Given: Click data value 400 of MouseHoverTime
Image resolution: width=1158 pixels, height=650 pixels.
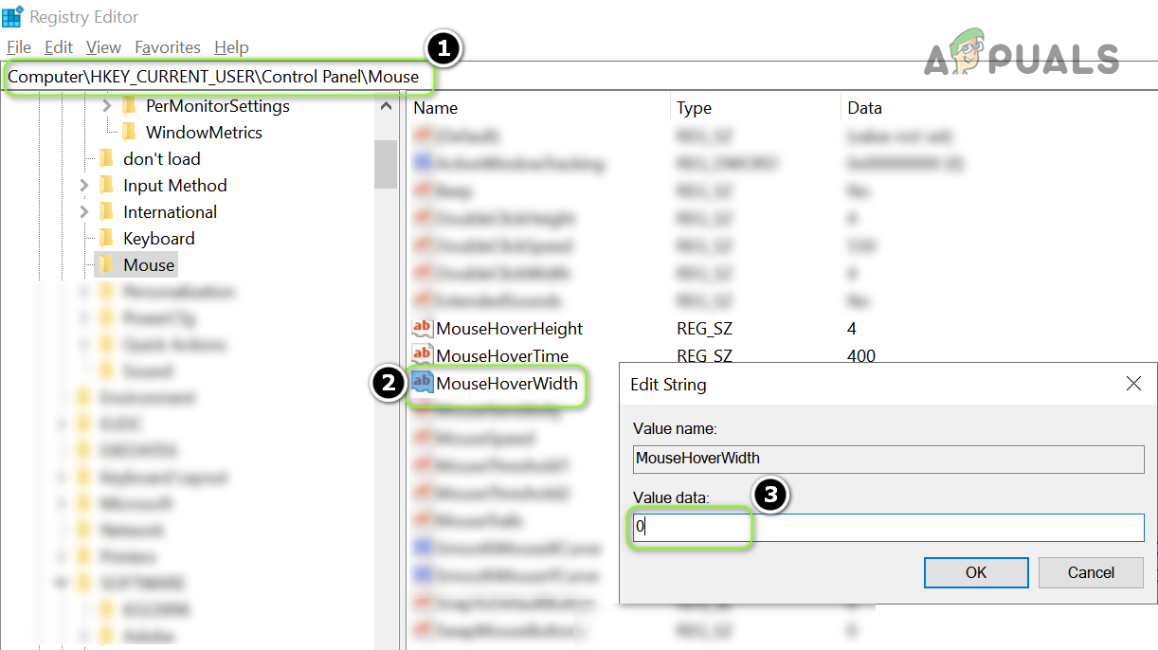Looking at the screenshot, I should coord(861,356).
